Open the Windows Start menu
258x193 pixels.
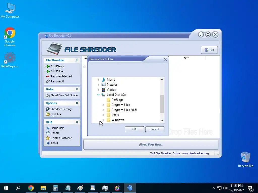coord(6,188)
